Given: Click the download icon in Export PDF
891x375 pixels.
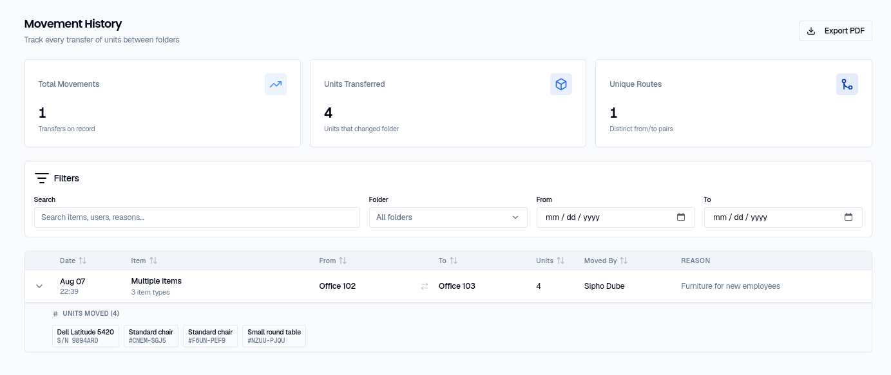Looking at the screenshot, I should 811,31.
